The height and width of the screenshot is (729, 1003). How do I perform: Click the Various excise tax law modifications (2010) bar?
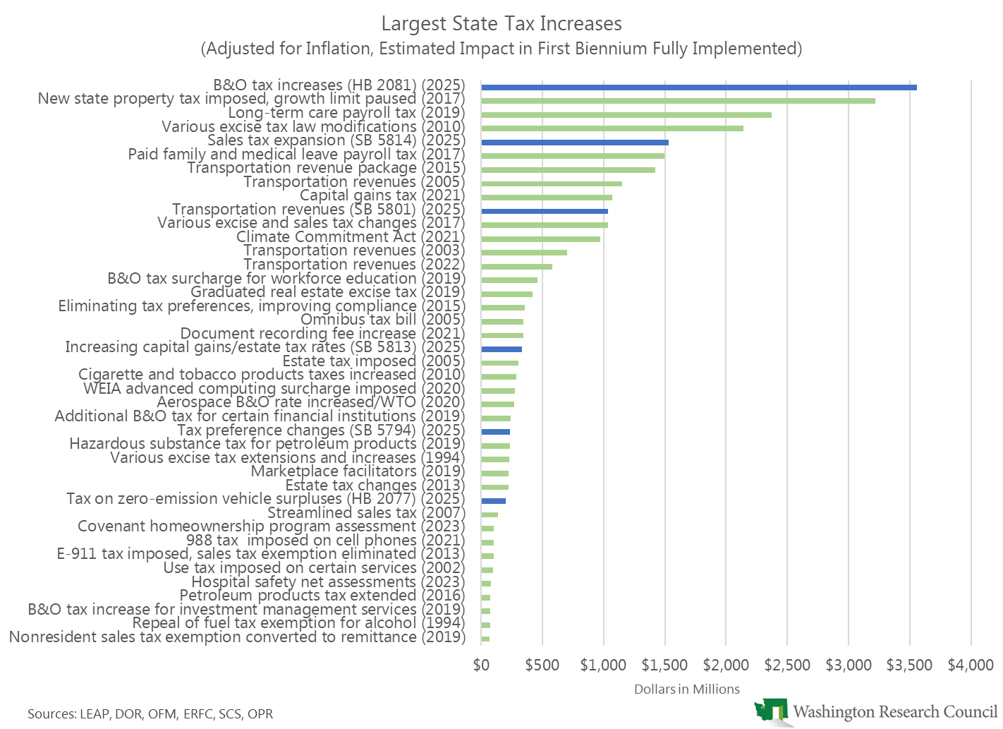coord(612,128)
